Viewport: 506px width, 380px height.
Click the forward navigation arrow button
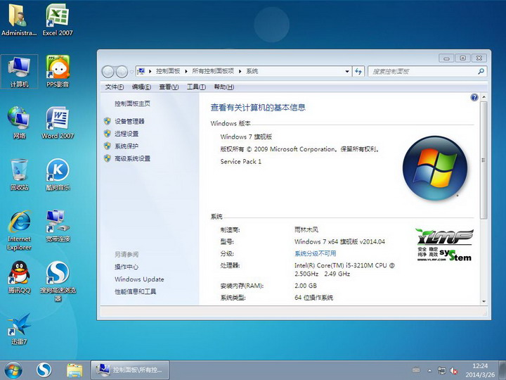(x=122, y=72)
